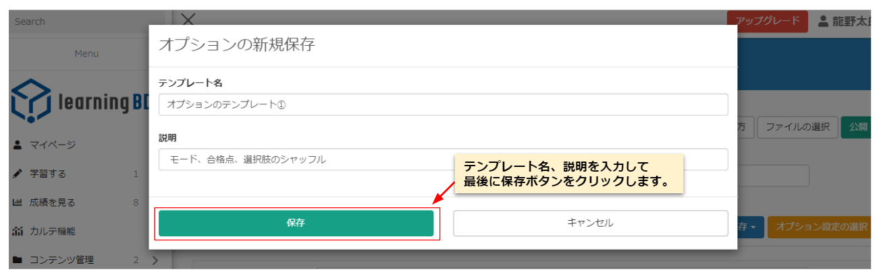Click the user profile icon beside 龍野太郎
The height and width of the screenshot is (280, 881).
(x=823, y=21)
